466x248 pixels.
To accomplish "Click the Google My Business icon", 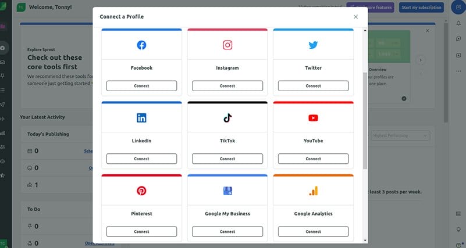I will pyautogui.click(x=227, y=191).
